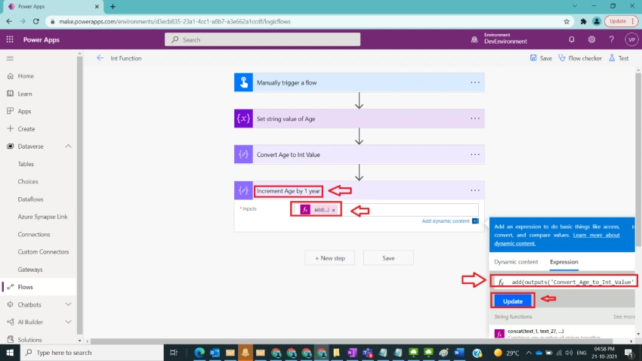642x361 pixels.
Task: Click See more for String functions
Action: 624,316
